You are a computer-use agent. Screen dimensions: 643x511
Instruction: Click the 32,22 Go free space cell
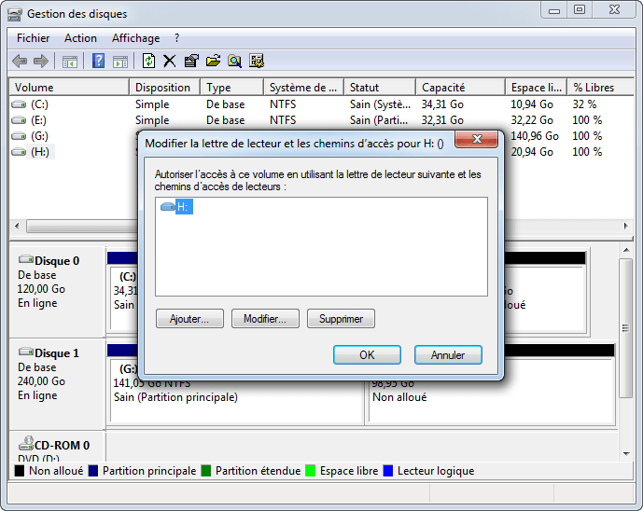tap(531, 120)
